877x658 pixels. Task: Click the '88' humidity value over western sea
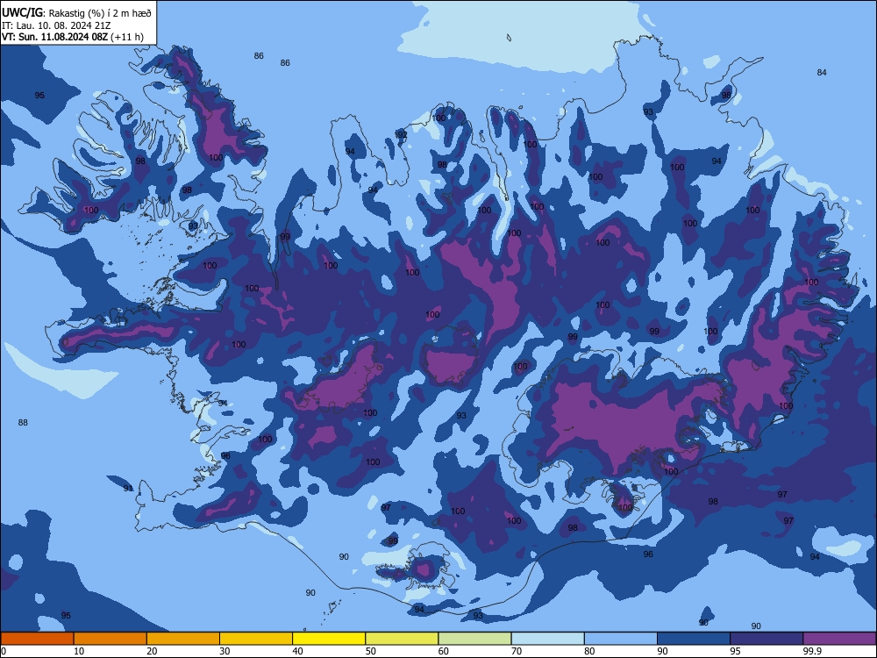(x=23, y=423)
